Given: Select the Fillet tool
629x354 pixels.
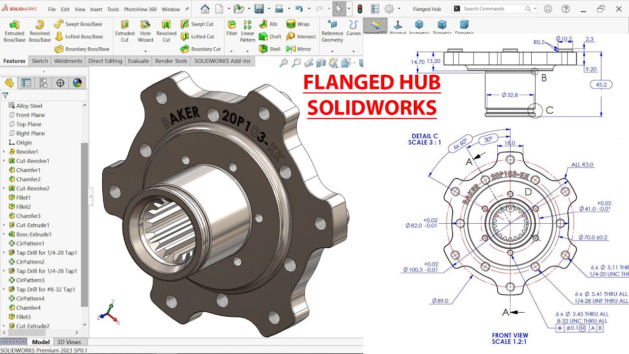Looking at the screenshot, I should [231, 28].
